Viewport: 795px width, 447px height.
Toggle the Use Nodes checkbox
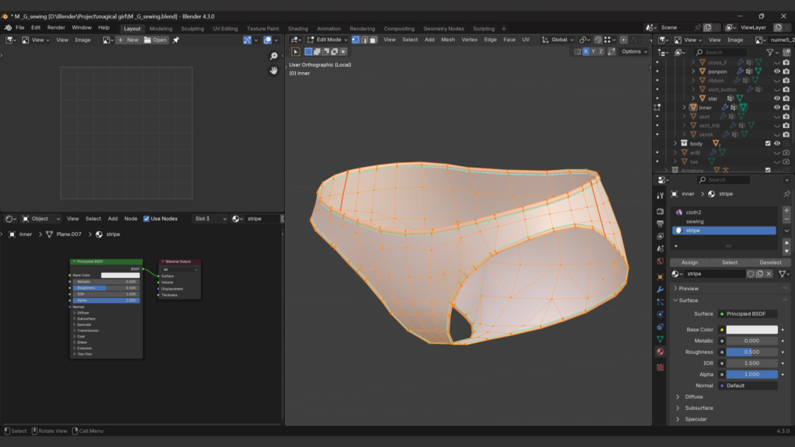tap(147, 219)
